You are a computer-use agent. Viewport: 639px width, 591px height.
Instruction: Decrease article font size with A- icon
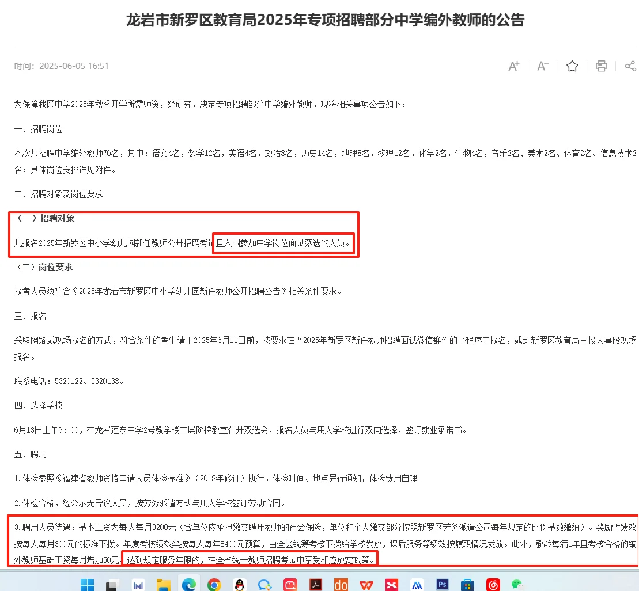click(542, 66)
